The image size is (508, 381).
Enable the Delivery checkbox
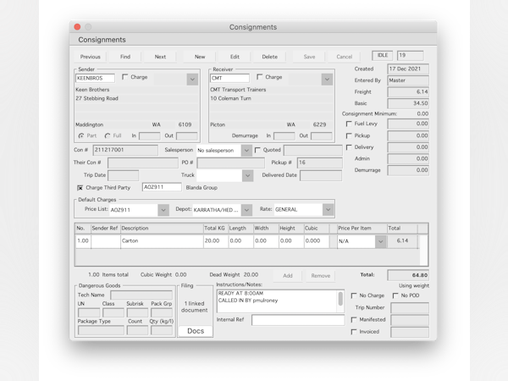[349, 147]
